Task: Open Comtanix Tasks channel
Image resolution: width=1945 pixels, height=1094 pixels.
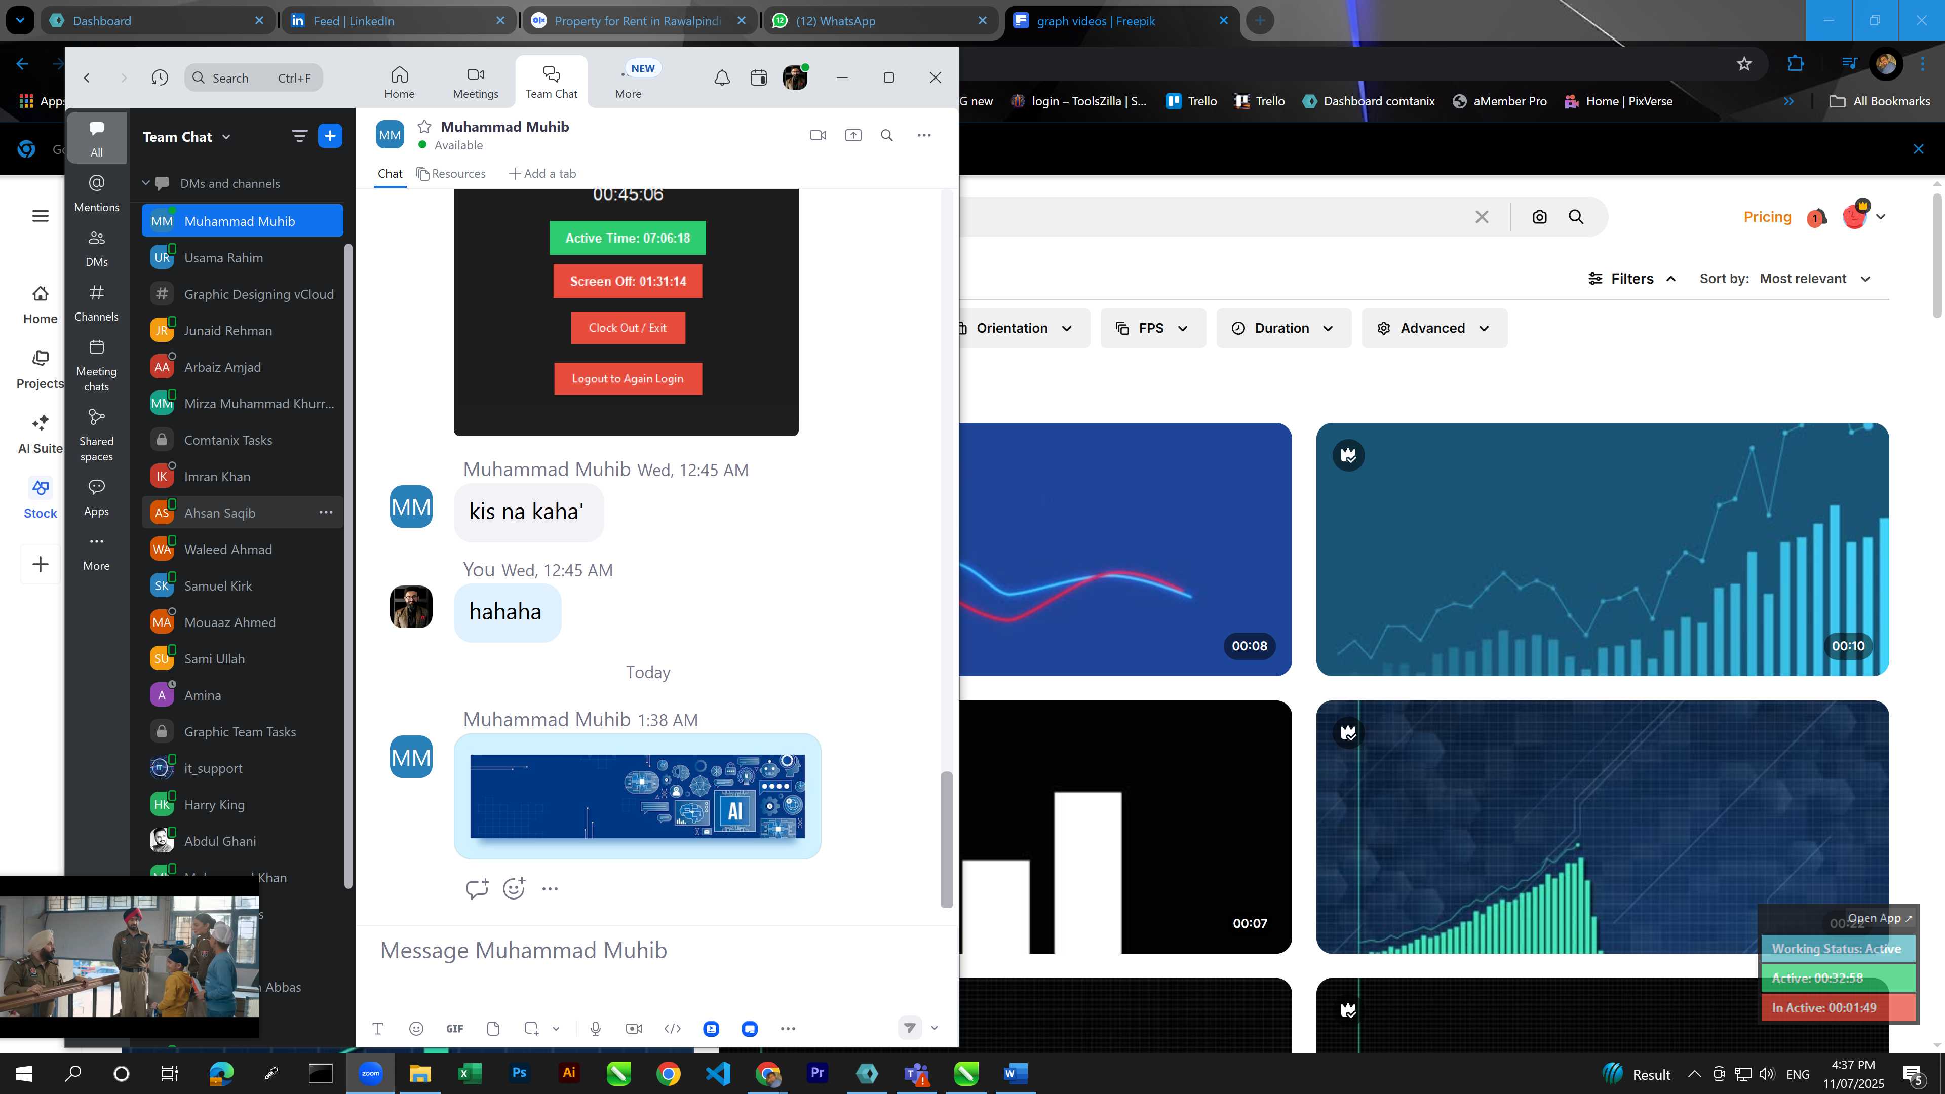Action: pos(243,440)
